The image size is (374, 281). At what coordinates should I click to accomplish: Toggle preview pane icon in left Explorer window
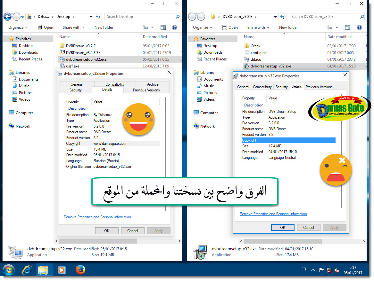coord(163,27)
